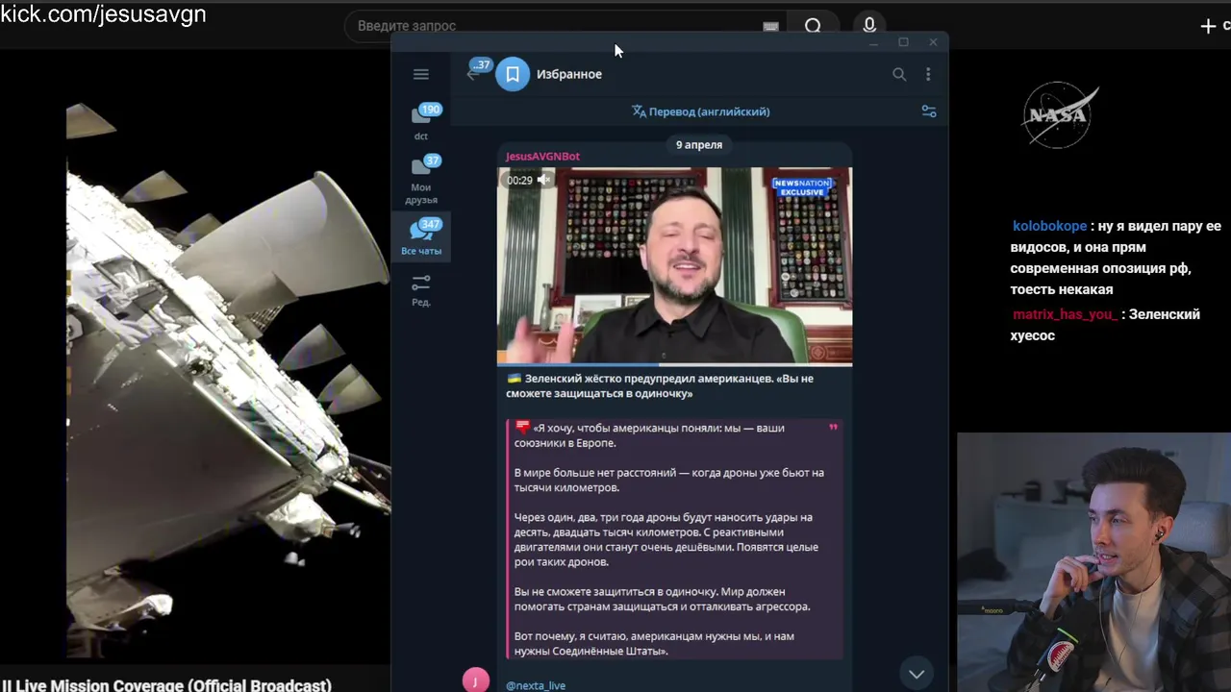
Task: Open the Избранное bookmark avatar
Action: pos(513,74)
